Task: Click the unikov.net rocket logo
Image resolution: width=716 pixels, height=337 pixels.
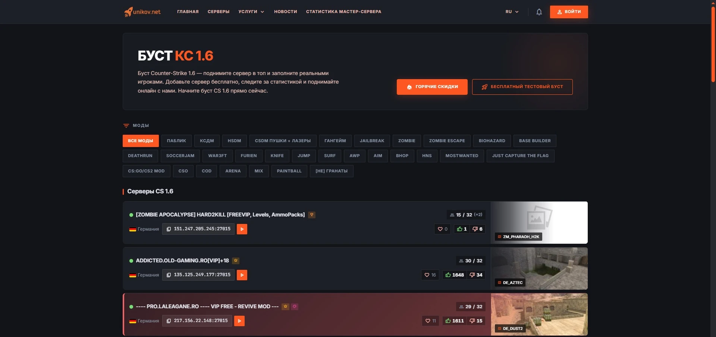Action: (142, 12)
